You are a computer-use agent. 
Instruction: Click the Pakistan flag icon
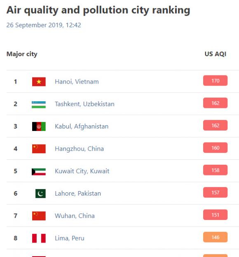[40, 194]
